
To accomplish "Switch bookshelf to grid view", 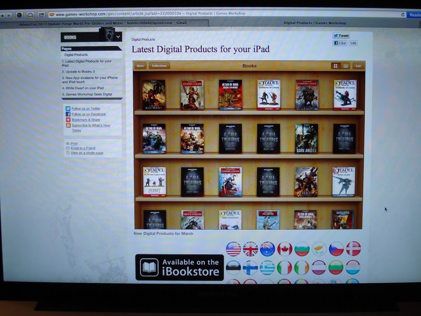I will (335, 66).
